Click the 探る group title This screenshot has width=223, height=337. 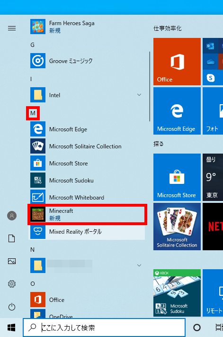[x=159, y=144]
